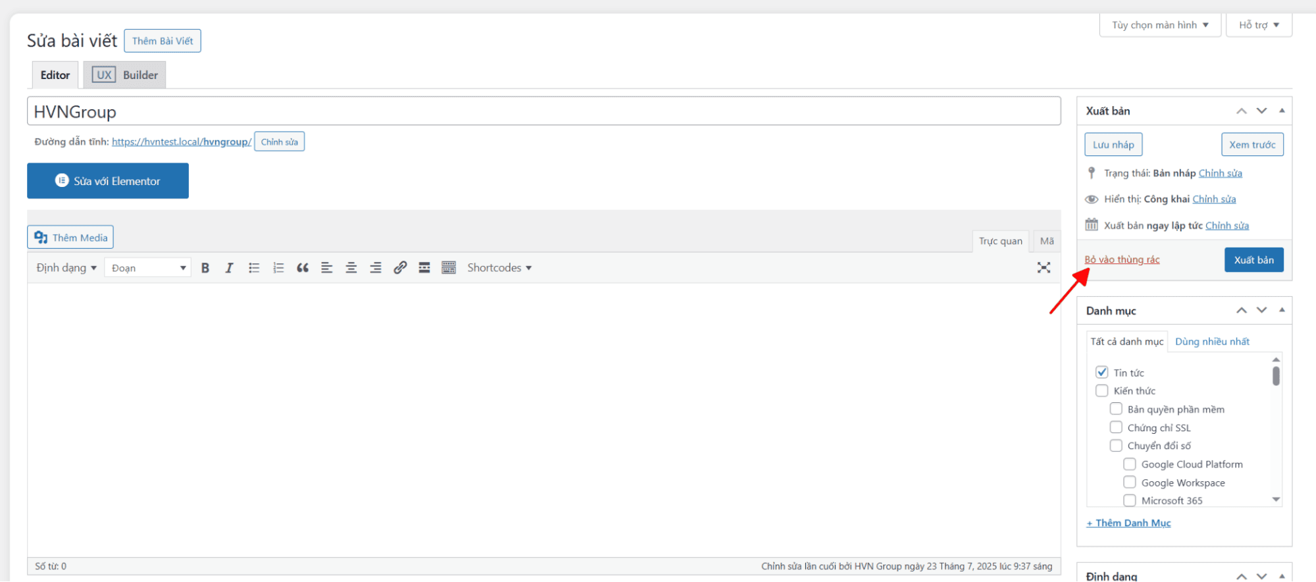The height and width of the screenshot is (582, 1316).
Task: Open the Đoạn paragraph style dropdown
Action: point(148,268)
